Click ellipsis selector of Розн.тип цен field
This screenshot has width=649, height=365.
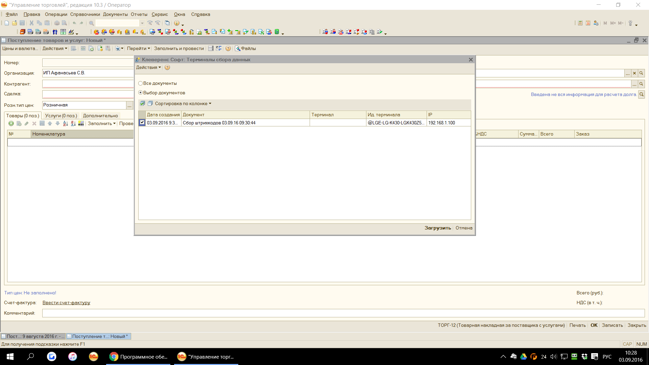pyautogui.click(x=129, y=105)
